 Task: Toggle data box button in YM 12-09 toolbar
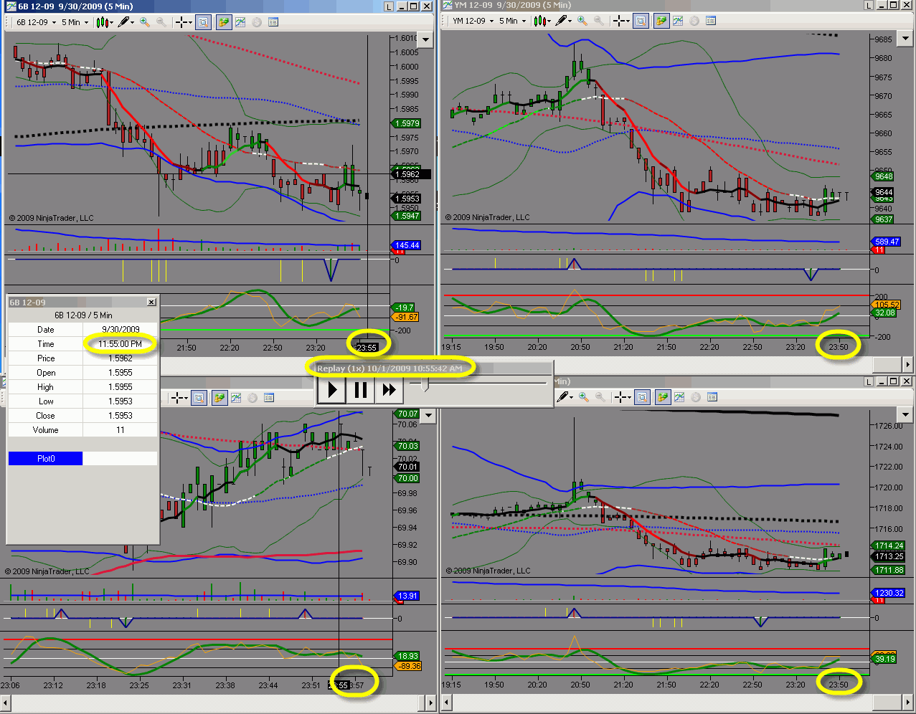[641, 21]
